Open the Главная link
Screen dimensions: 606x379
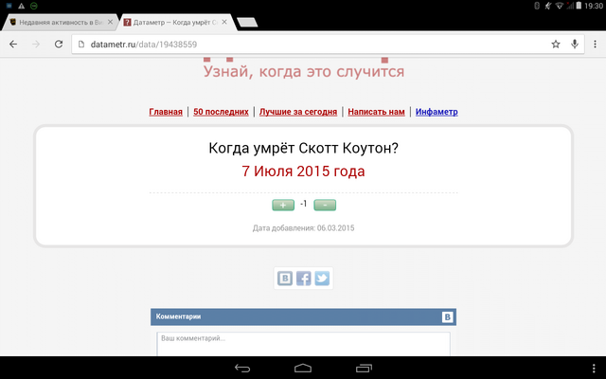pyautogui.click(x=166, y=112)
